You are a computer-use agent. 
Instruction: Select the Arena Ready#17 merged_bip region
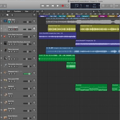(98, 43)
